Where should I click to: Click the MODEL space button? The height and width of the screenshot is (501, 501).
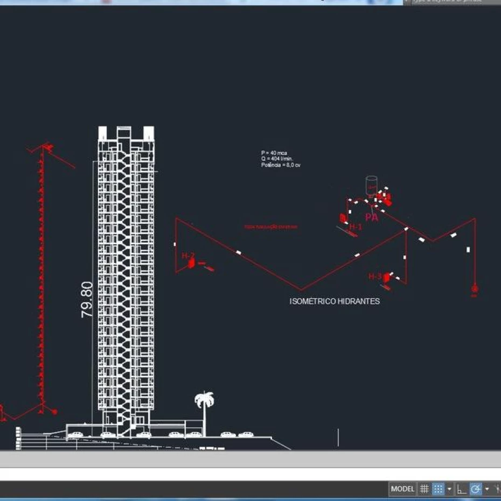pos(402,489)
